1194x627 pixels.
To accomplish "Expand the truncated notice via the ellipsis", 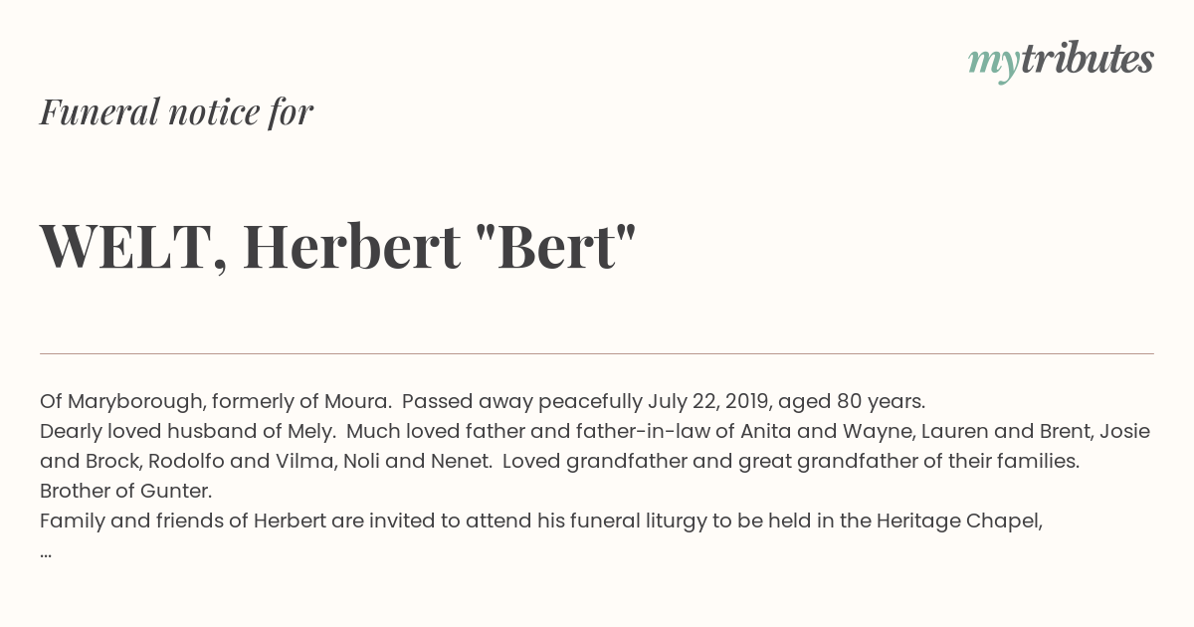I will coord(46,550).
